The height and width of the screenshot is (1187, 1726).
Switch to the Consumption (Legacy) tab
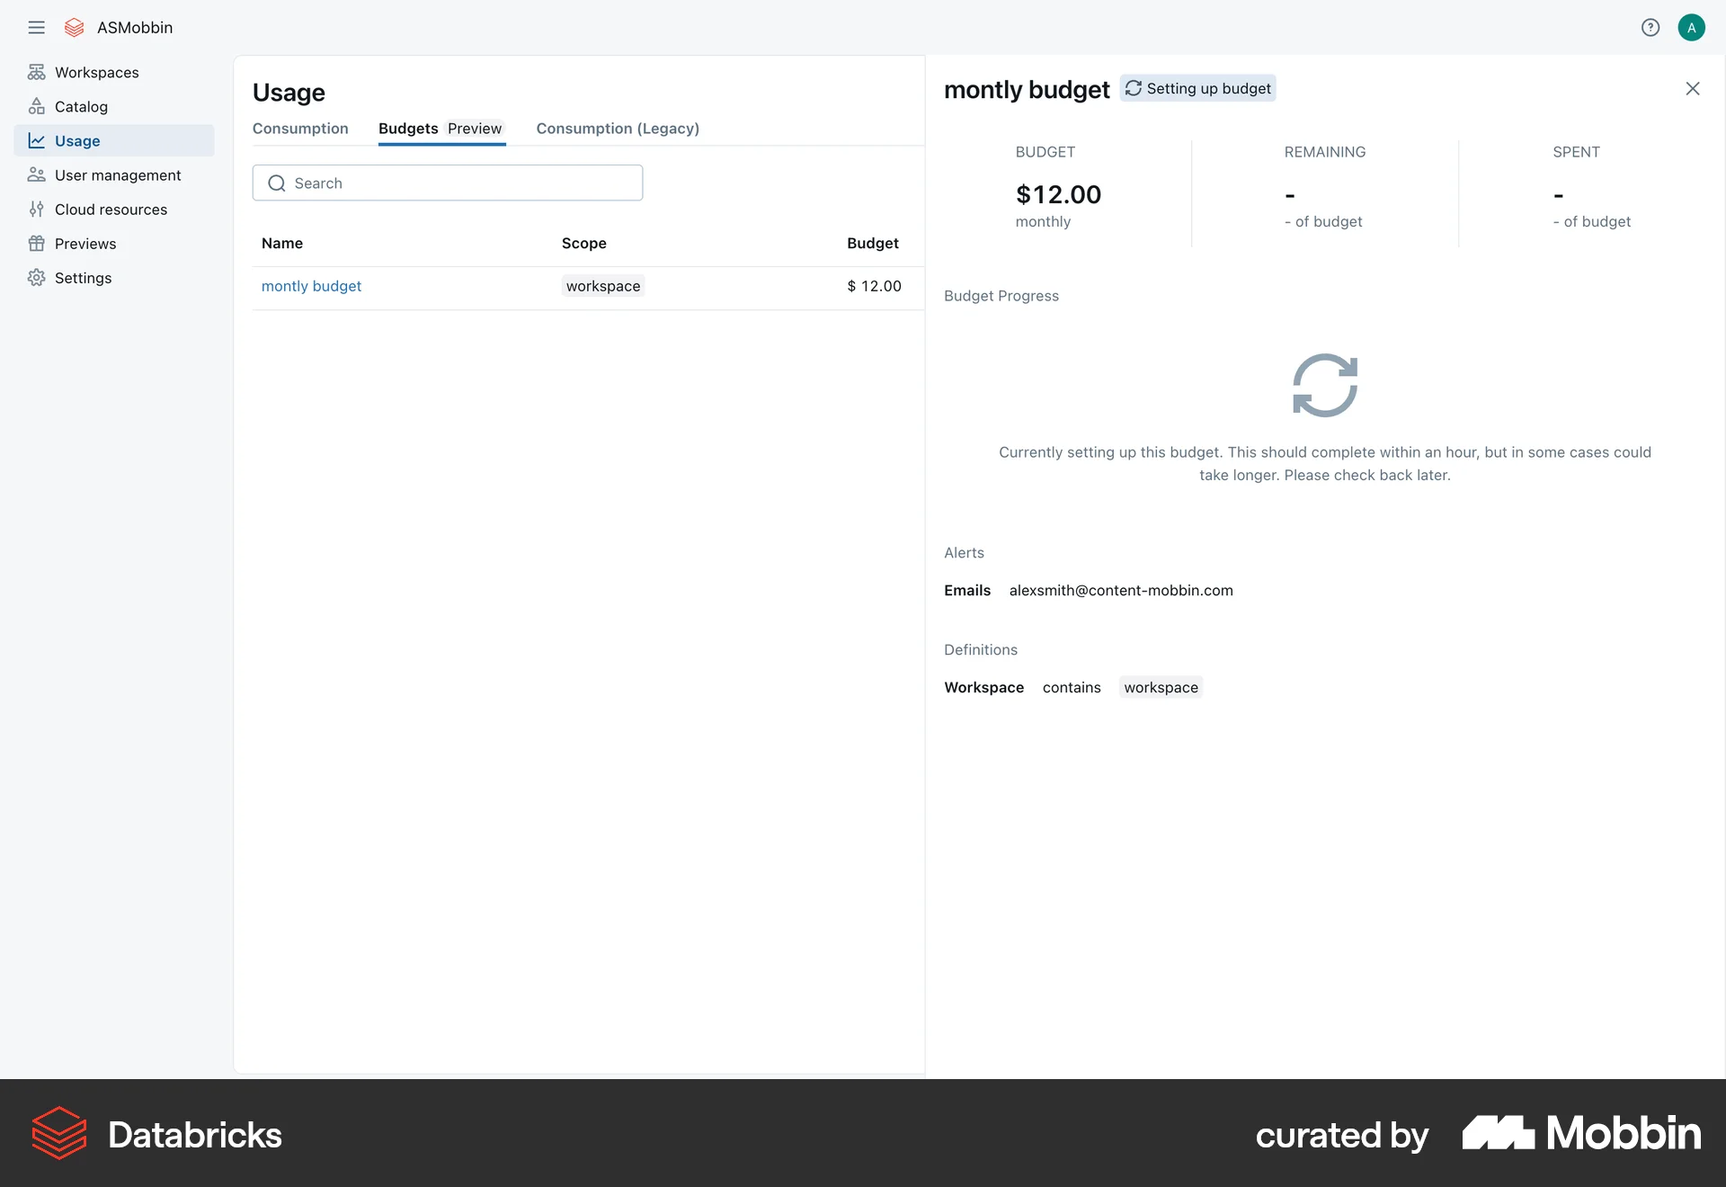click(618, 129)
